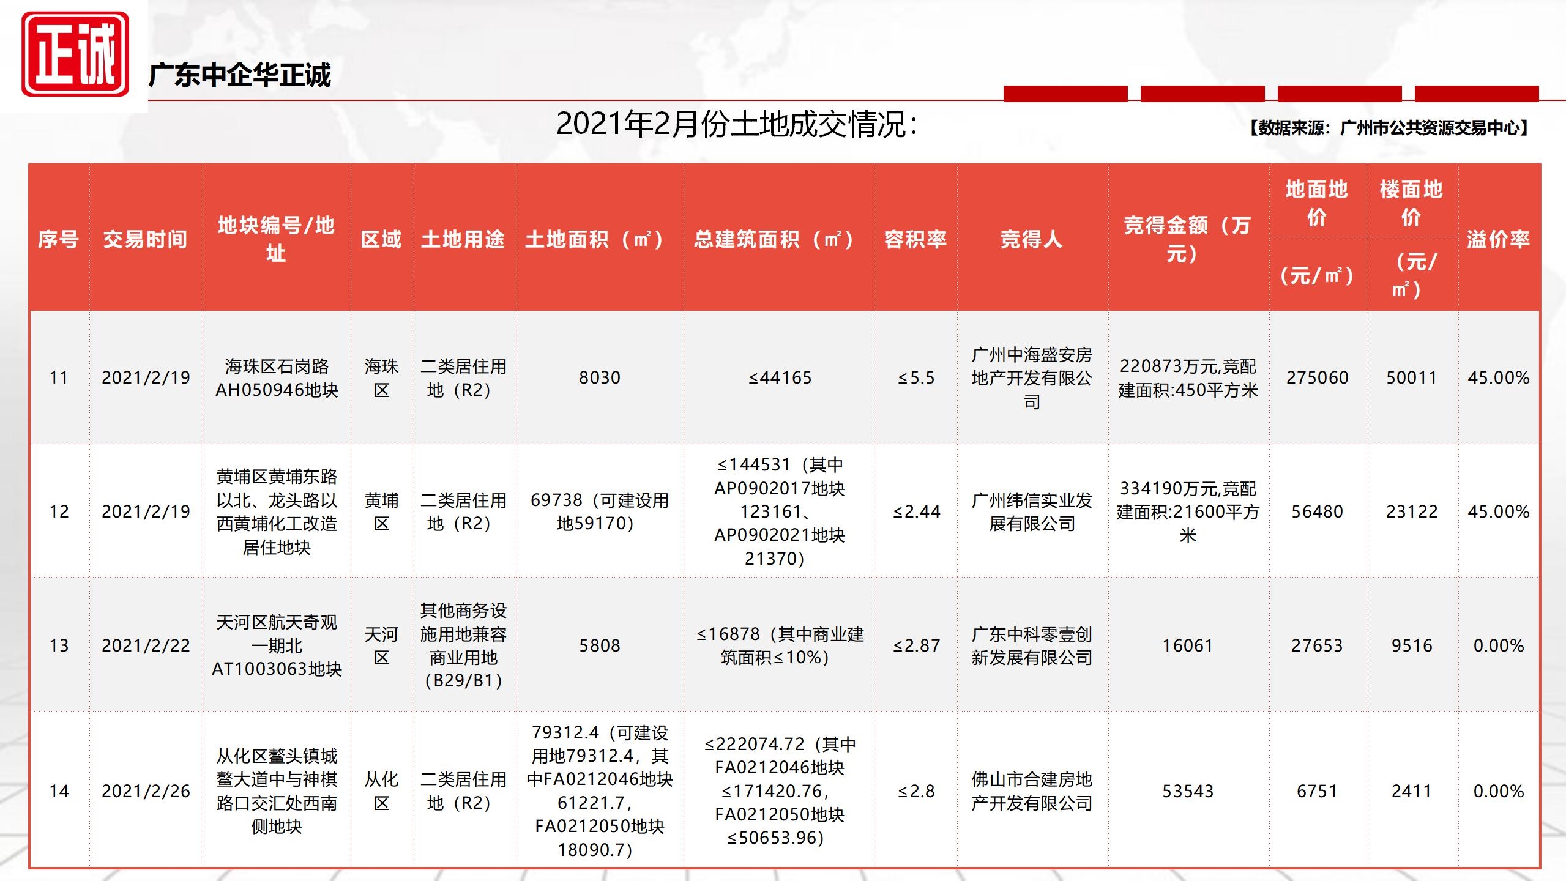Click the 竞得人 column header

point(1032,239)
